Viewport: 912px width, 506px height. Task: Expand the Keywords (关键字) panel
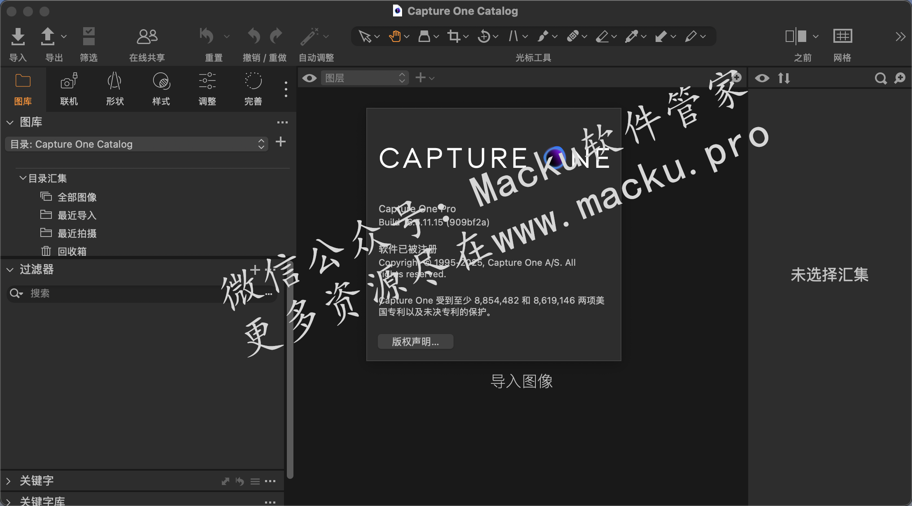point(8,481)
